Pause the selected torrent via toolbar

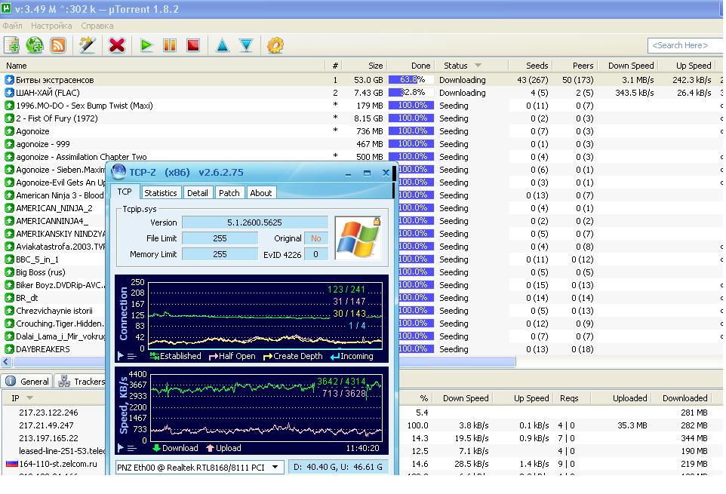click(x=170, y=45)
